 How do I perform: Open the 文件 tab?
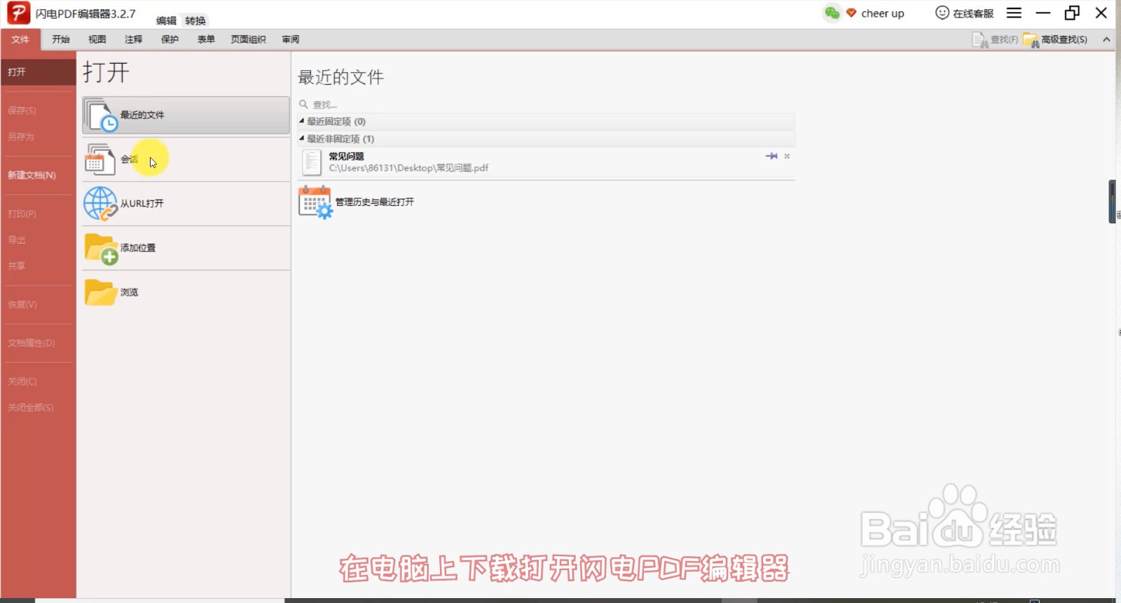pyautogui.click(x=20, y=39)
